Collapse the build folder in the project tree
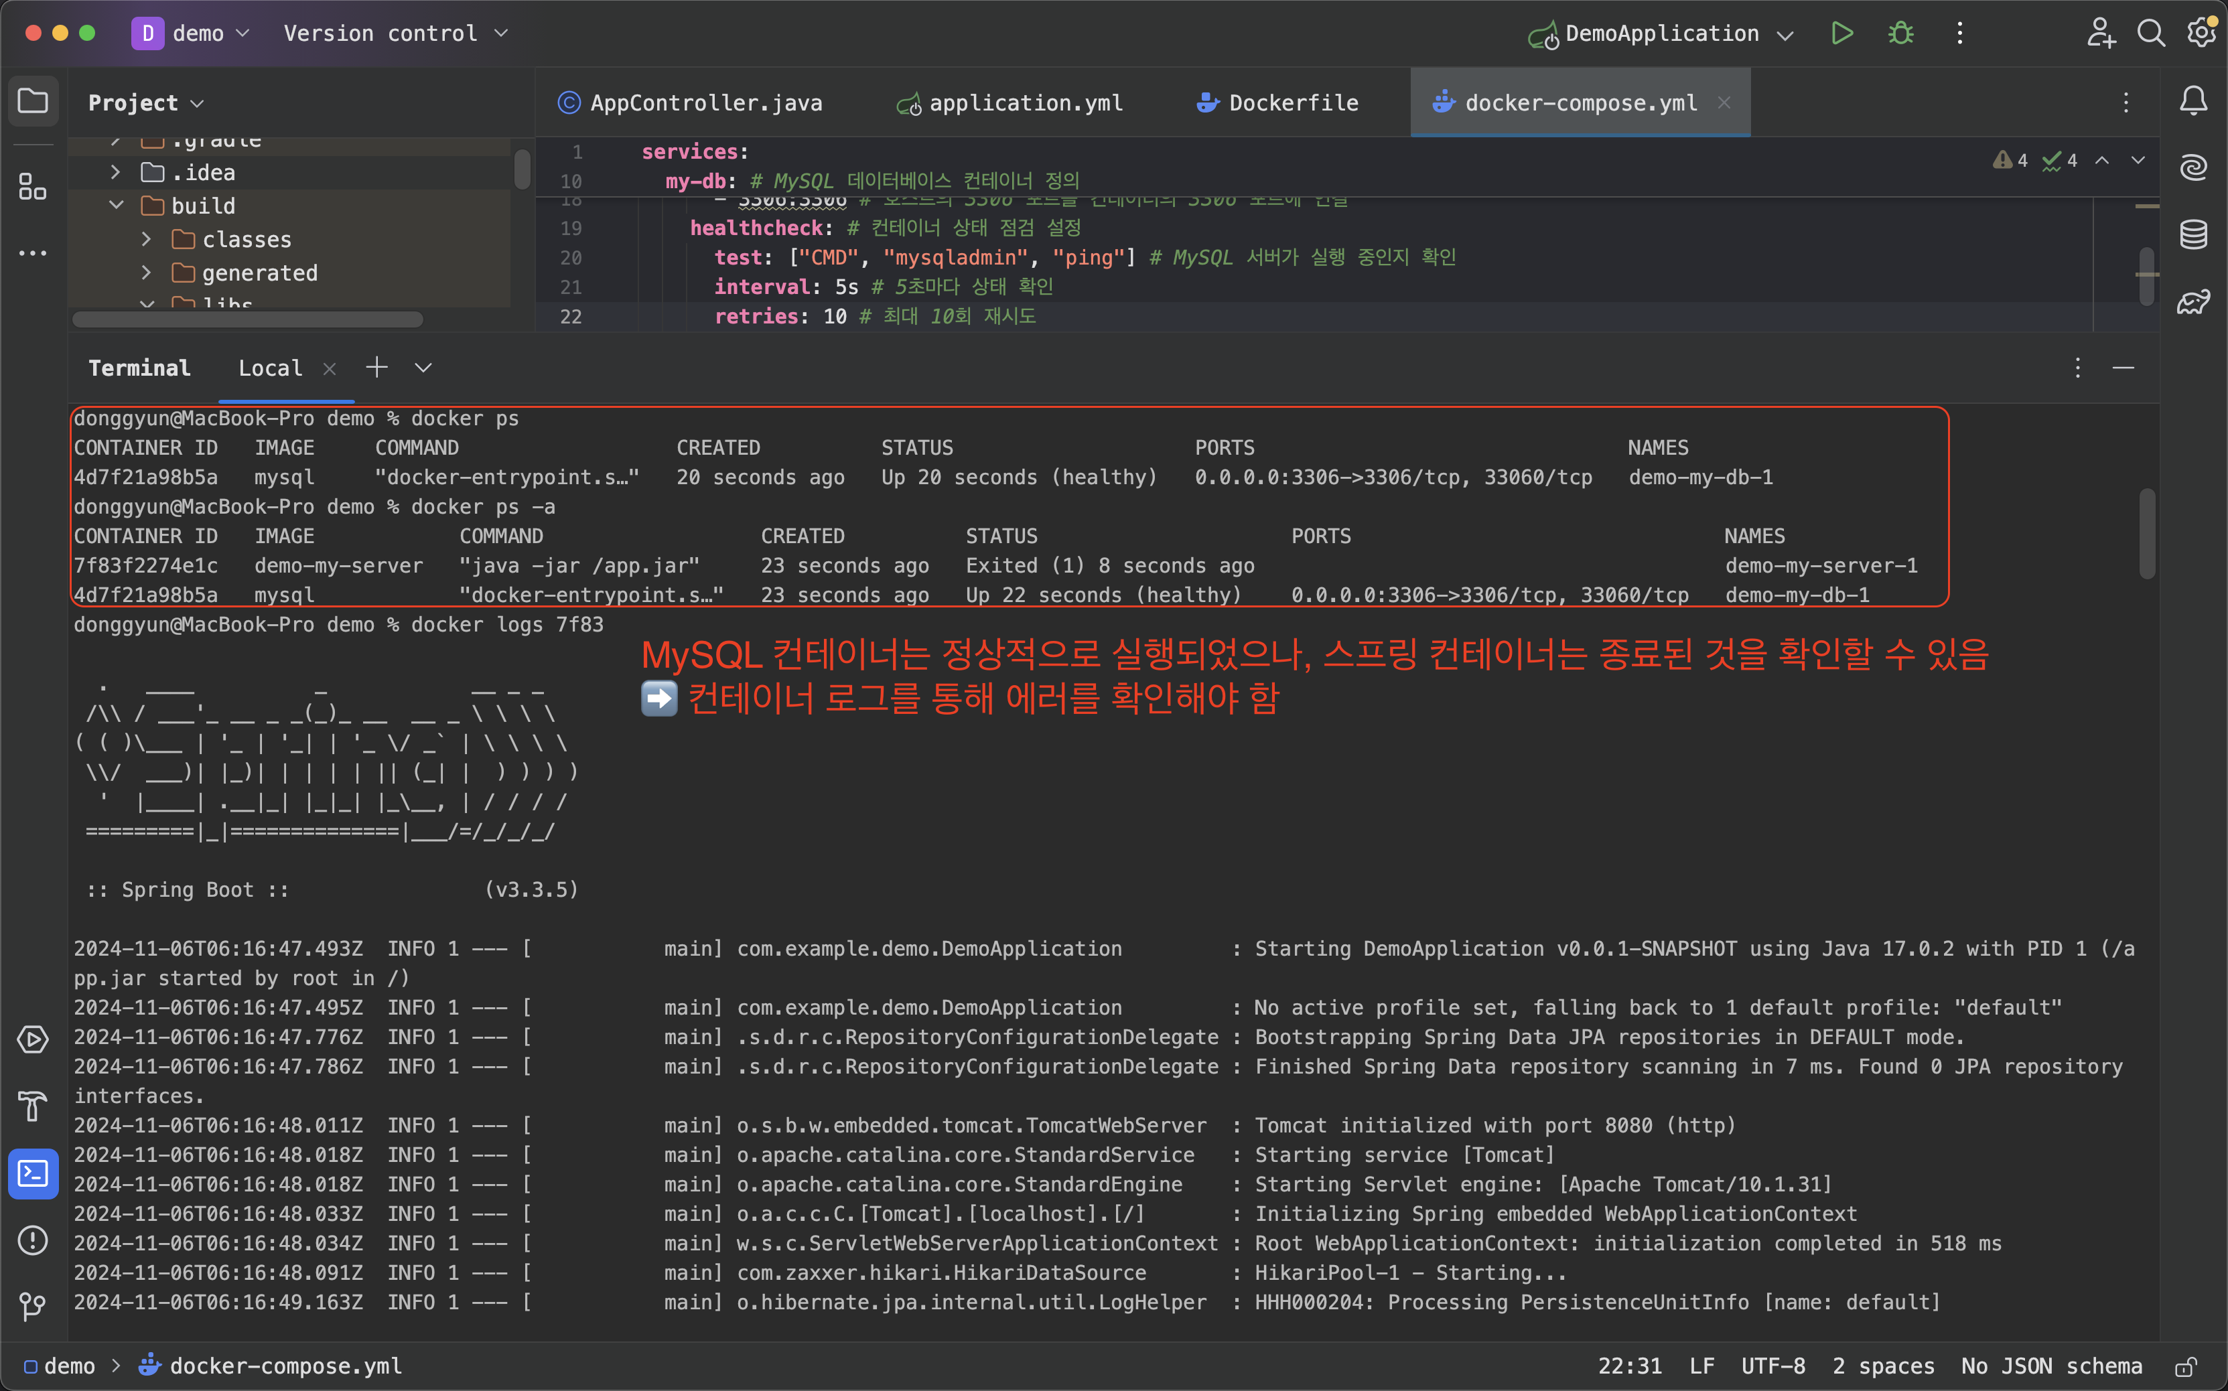The width and height of the screenshot is (2228, 1391). pyautogui.click(x=117, y=205)
